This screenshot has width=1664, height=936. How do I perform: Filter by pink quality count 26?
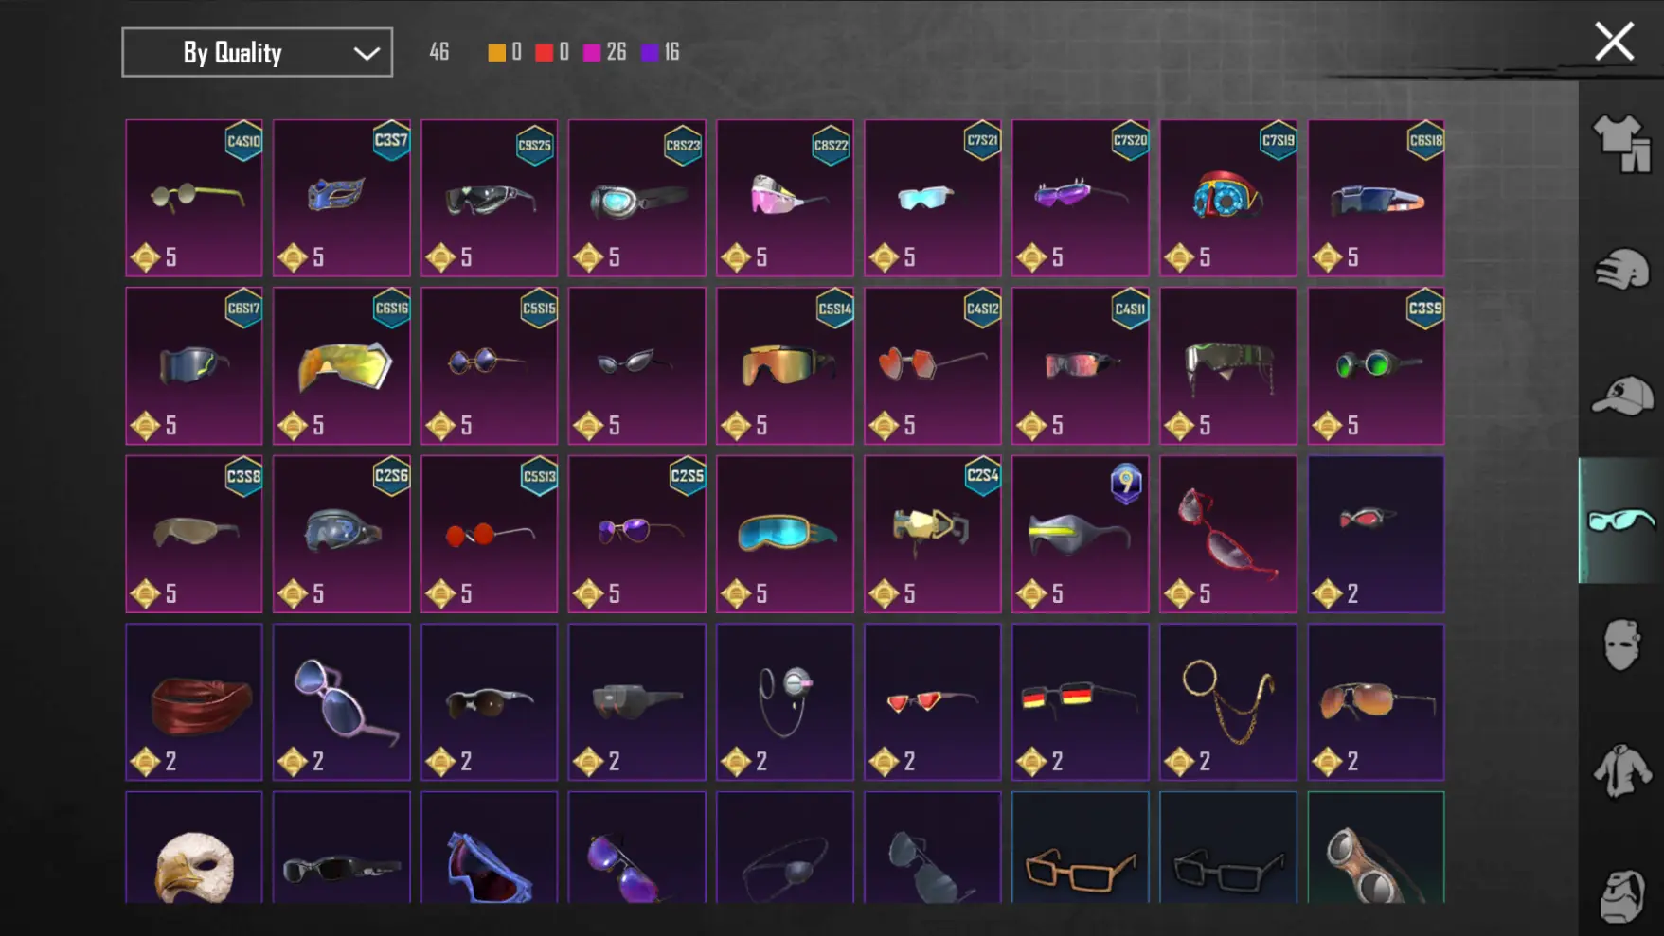click(x=604, y=52)
